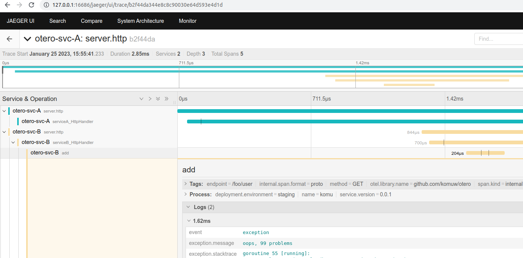Click the endpoint = /foo/user tag
Screen dimensions: 523x258
[229, 184]
